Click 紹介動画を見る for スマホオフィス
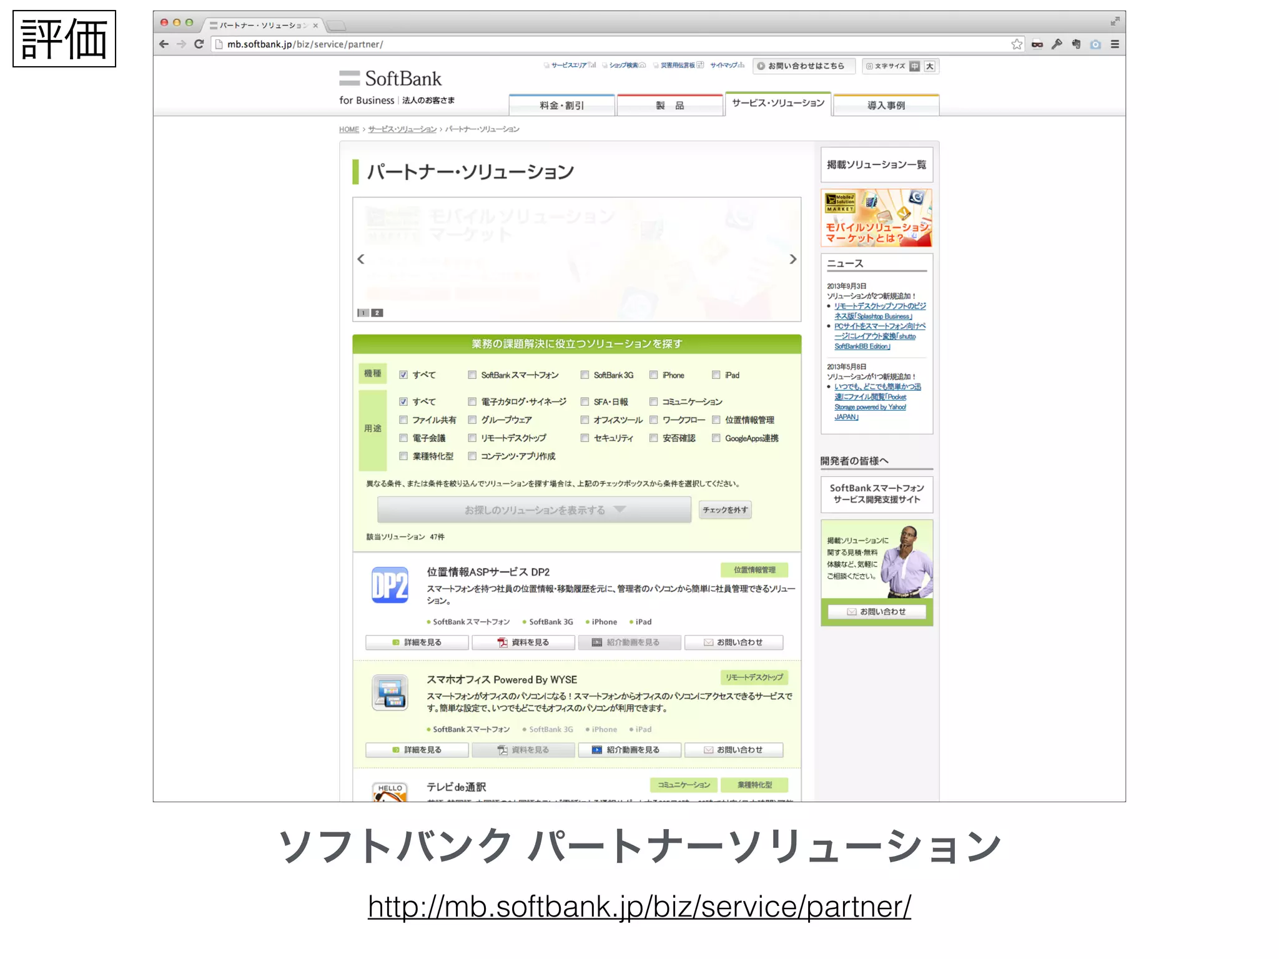The image size is (1279, 959). coord(630,750)
